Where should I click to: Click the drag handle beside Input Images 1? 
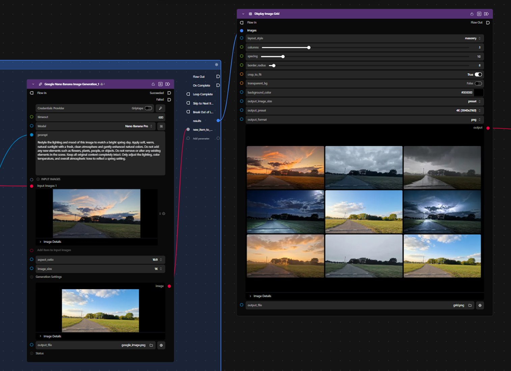click(160, 213)
